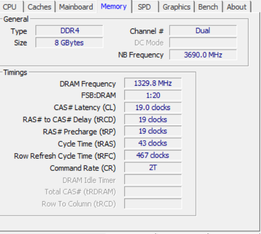Image resolution: width=261 pixels, height=234 pixels.
Task: Click the tRFC value 467 clocks
Action: 153,155
